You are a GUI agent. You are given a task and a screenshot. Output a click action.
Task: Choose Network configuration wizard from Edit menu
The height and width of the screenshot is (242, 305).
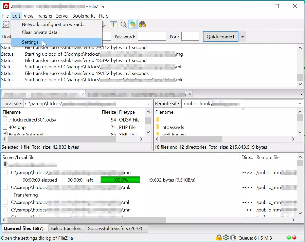click(56, 24)
